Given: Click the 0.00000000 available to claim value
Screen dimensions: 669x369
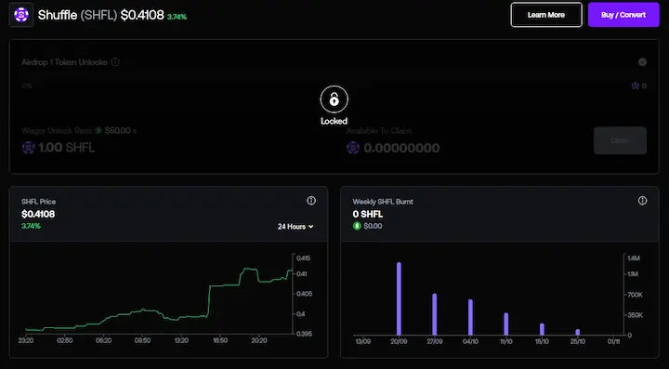Looking at the screenshot, I should pos(401,148).
